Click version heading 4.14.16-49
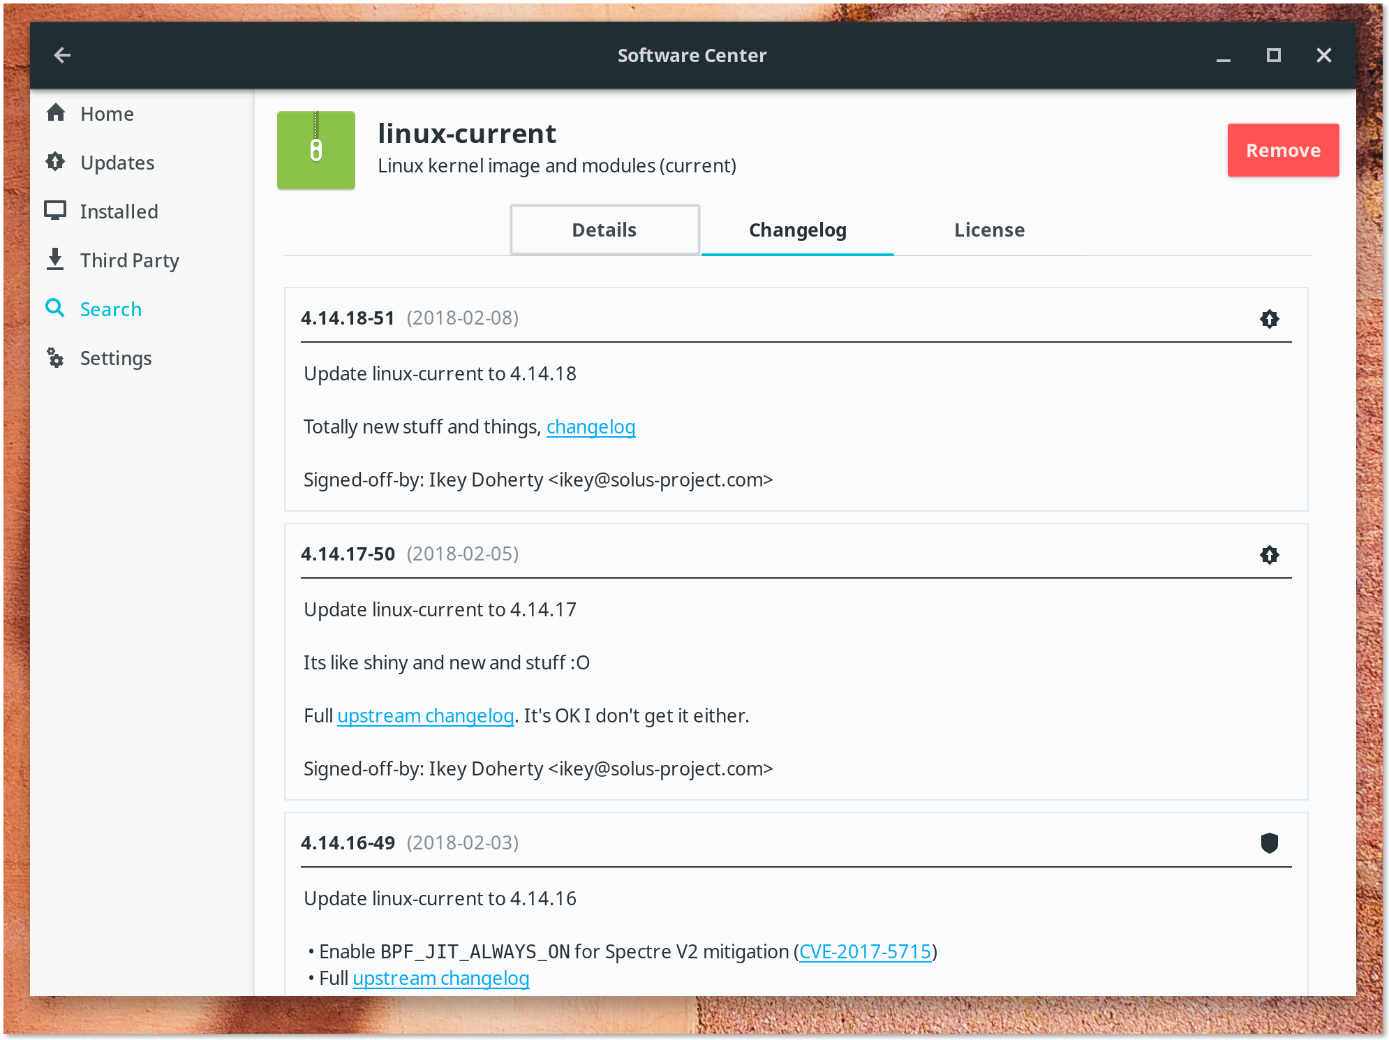The height and width of the screenshot is (1040, 1389). tap(348, 842)
